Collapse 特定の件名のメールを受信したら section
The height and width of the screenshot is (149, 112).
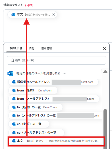pyautogui.click(x=65, y=74)
